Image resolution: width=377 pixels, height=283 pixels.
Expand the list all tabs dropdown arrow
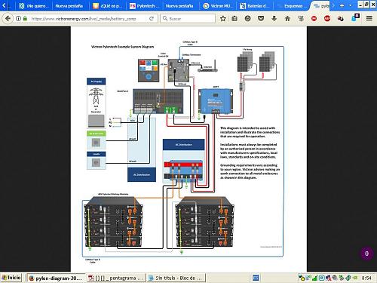point(350,5)
